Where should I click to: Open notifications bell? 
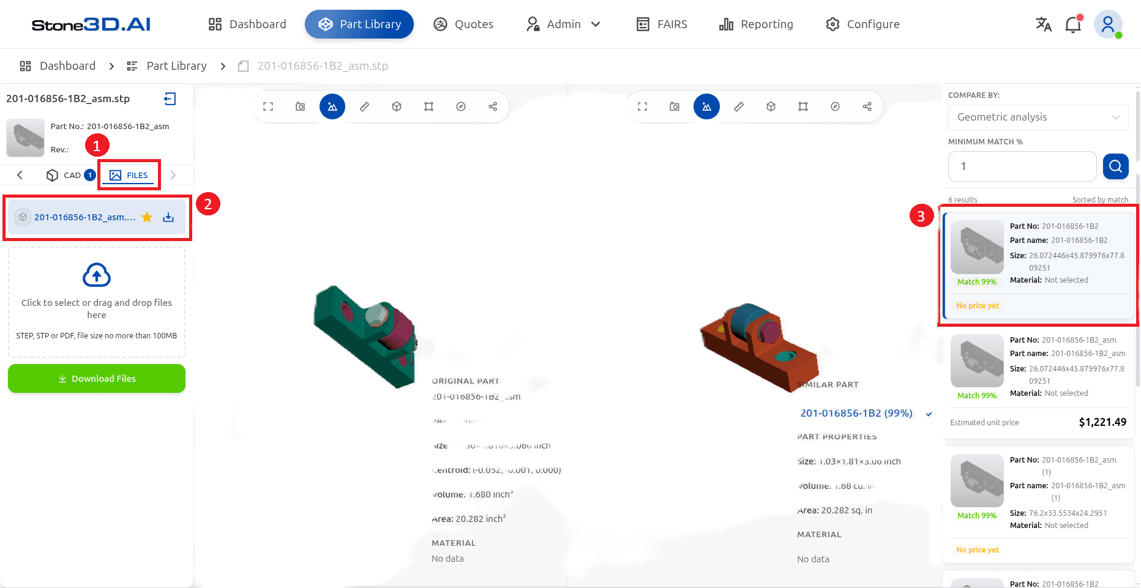pyautogui.click(x=1073, y=24)
